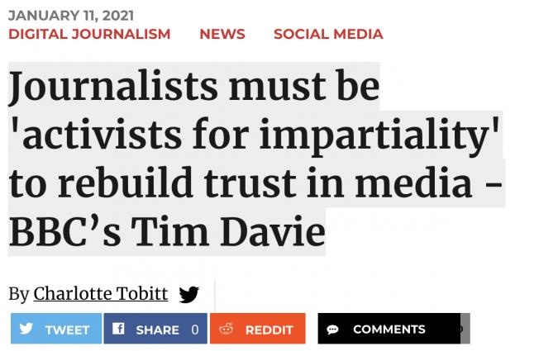Go to the NEWS category
This screenshot has height=351, width=558.
coord(222,34)
